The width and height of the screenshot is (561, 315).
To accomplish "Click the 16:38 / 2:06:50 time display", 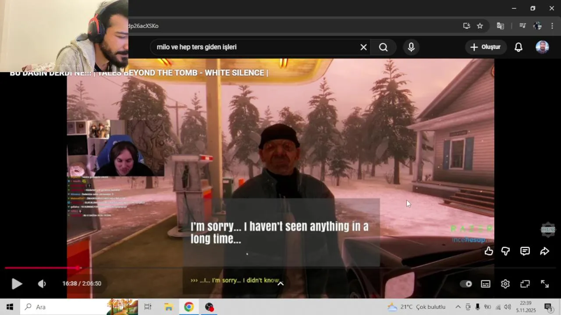I will pos(82,283).
